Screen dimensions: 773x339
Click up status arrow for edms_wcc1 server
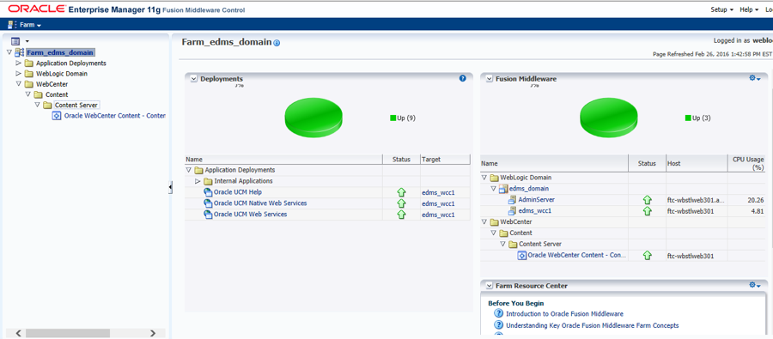(x=648, y=211)
